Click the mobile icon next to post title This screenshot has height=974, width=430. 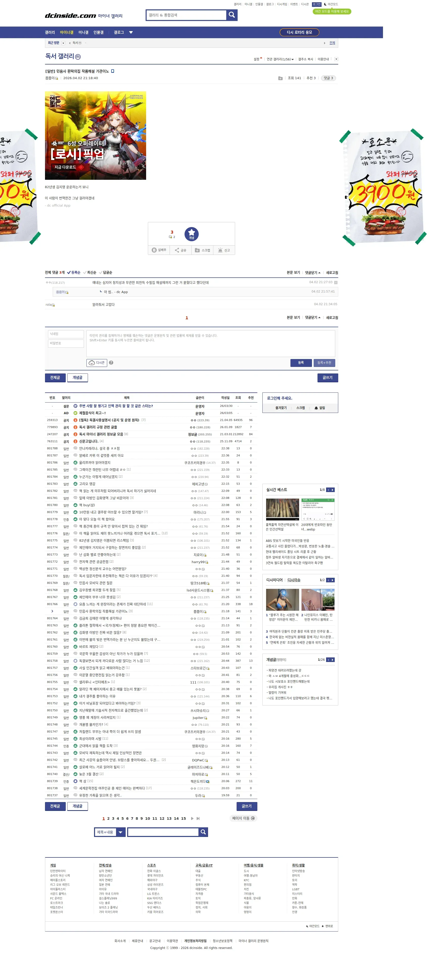(x=112, y=71)
